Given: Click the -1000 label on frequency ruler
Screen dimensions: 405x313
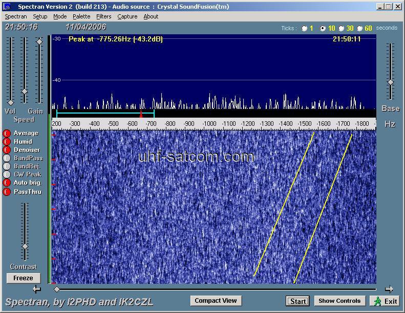Looking at the screenshot, I should pos(209,124).
